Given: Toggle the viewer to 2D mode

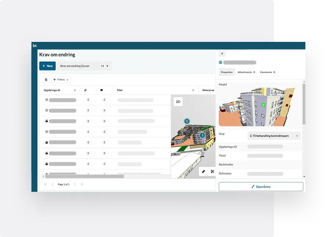Looking at the screenshot, I should (178, 102).
